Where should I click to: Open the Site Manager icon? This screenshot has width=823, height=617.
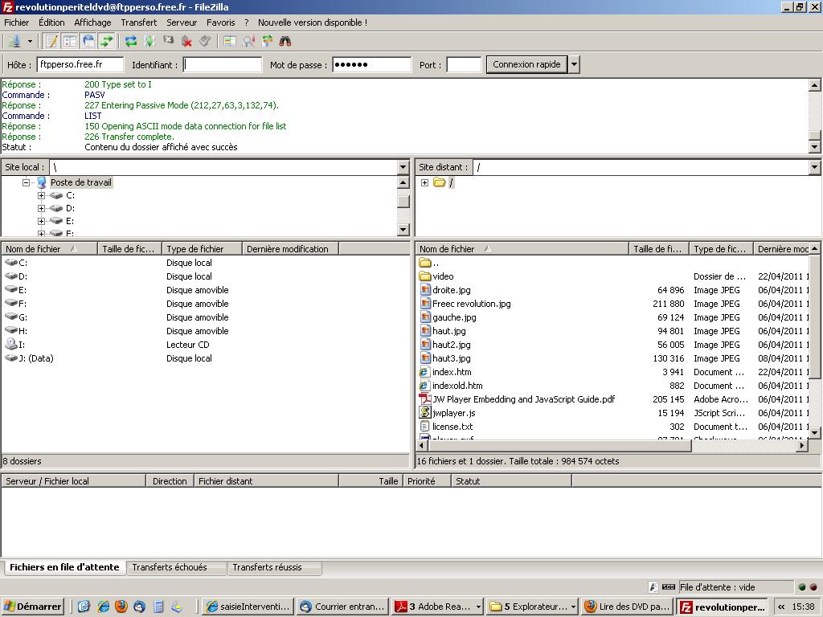coord(14,41)
